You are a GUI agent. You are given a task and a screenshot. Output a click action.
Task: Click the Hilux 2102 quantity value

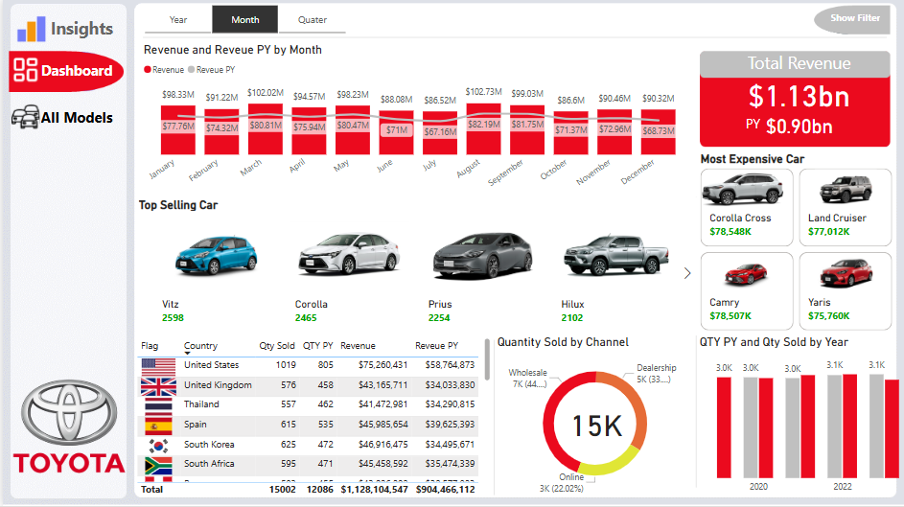572,318
